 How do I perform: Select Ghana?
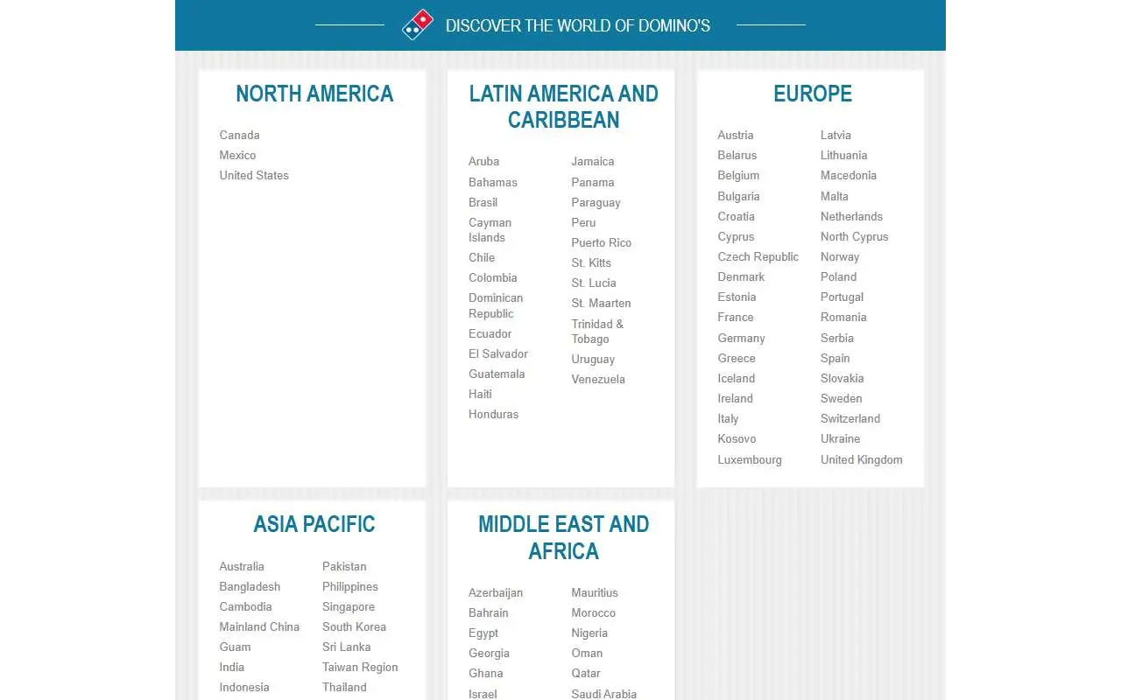coord(486,673)
